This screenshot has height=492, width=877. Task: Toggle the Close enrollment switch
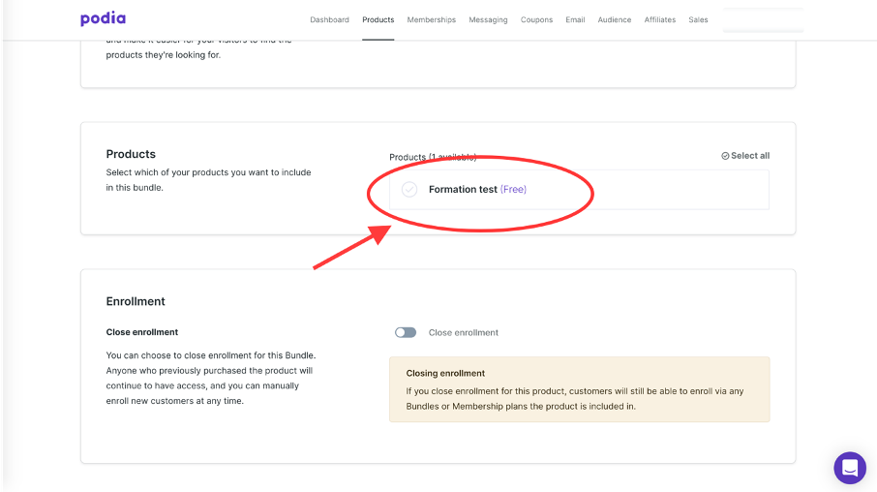point(406,332)
